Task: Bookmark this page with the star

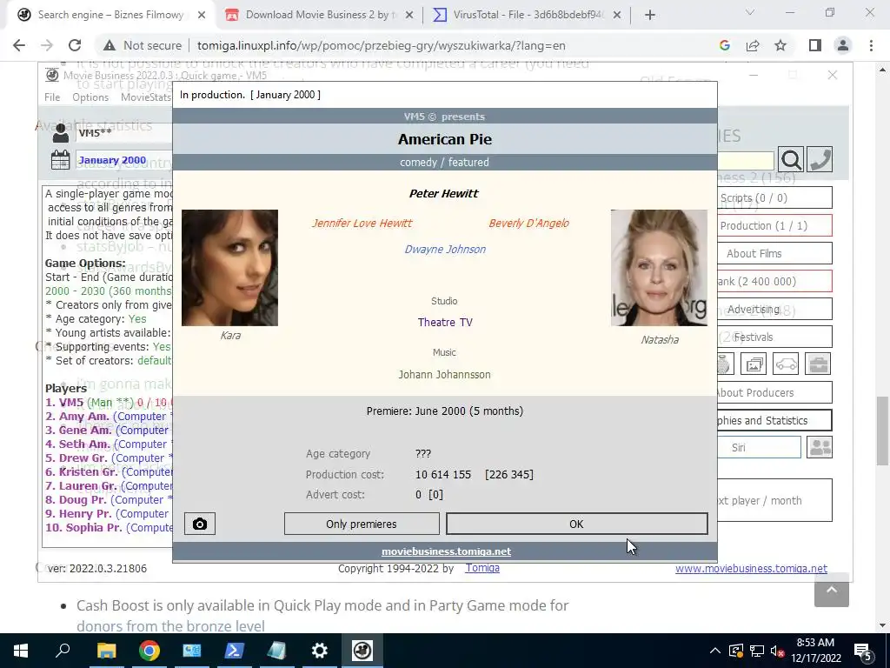Action: [780, 45]
